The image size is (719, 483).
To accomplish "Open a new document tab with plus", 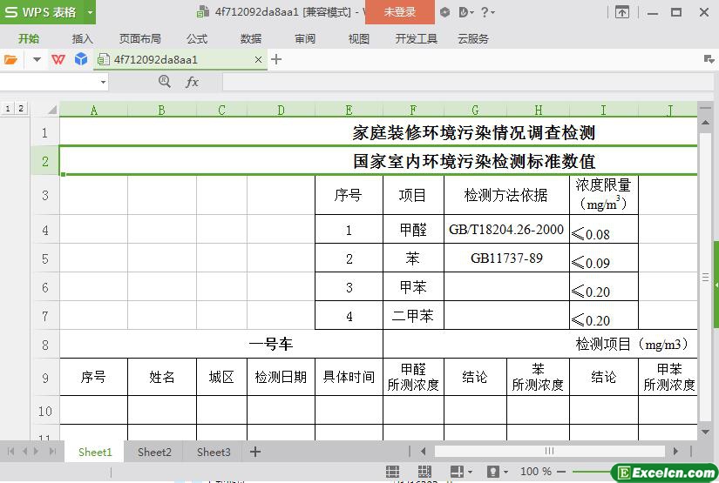I will tap(276, 59).
